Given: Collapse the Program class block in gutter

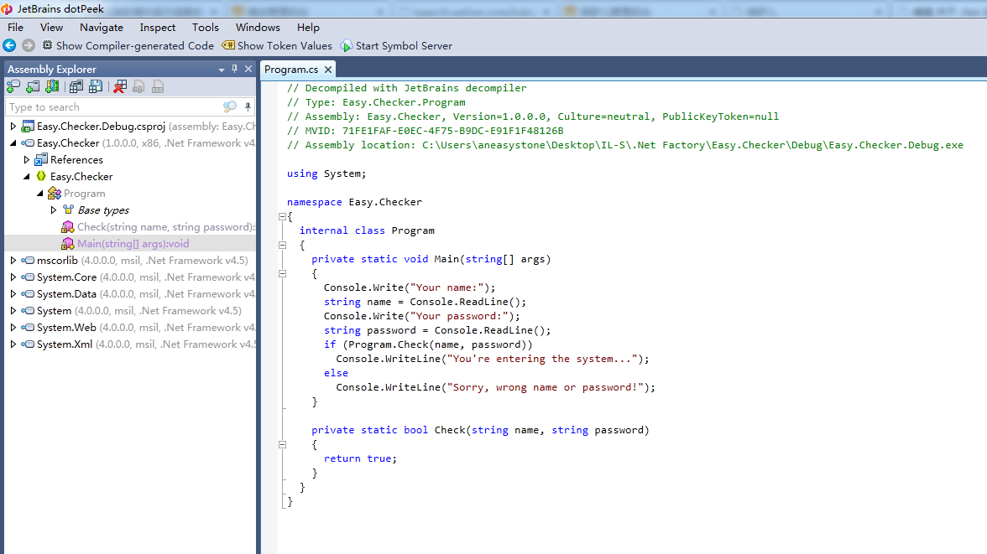Looking at the screenshot, I should 283,246.
